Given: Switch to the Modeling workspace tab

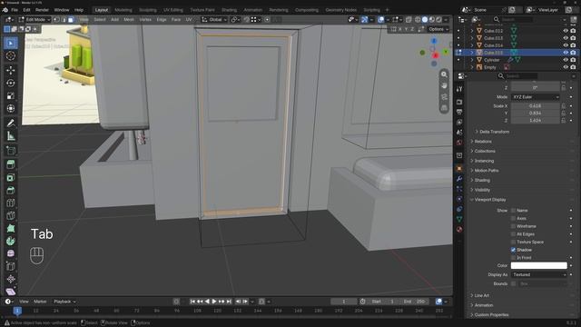Looking at the screenshot, I should pyautogui.click(x=123, y=10).
